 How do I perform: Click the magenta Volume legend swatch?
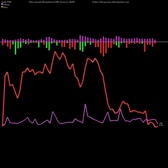click(2, 4)
